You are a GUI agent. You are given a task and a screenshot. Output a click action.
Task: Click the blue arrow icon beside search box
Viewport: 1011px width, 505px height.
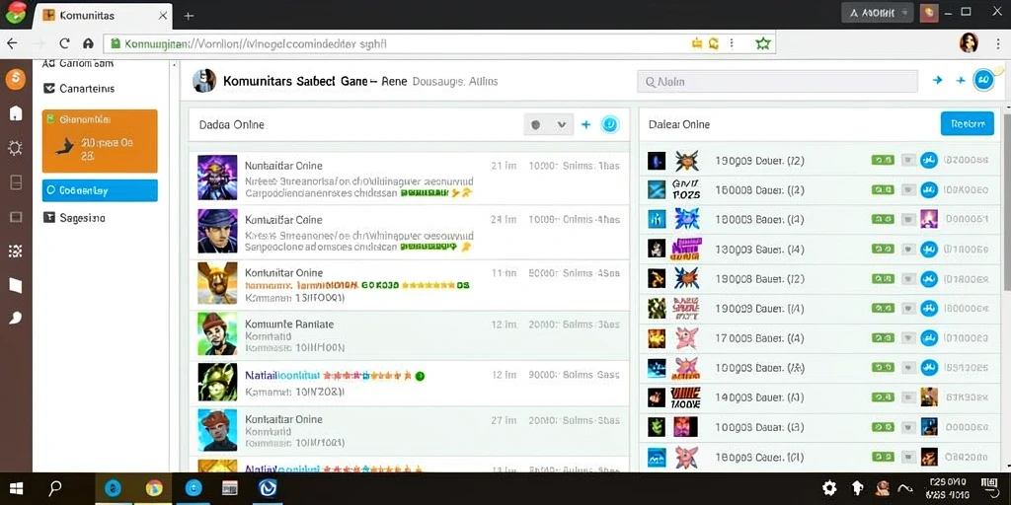[x=938, y=80]
